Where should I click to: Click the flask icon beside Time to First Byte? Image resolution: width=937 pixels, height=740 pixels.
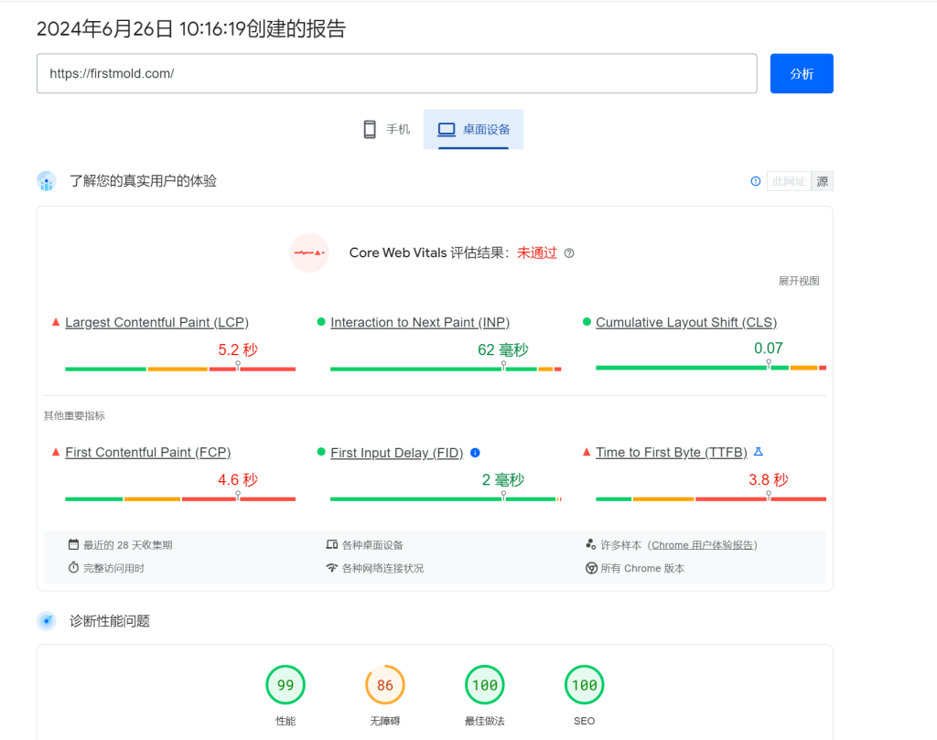(758, 452)
